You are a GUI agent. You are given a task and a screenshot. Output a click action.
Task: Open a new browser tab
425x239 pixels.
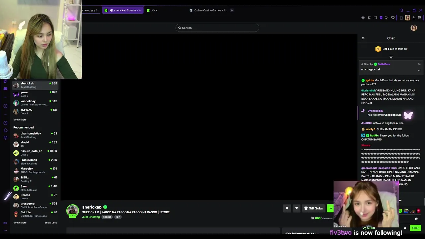[232, 10]
